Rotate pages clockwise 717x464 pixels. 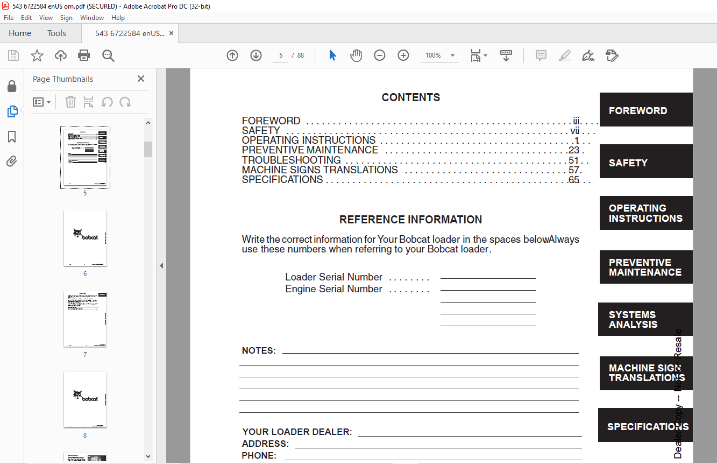pyautogui.click(x=125, y=102)
